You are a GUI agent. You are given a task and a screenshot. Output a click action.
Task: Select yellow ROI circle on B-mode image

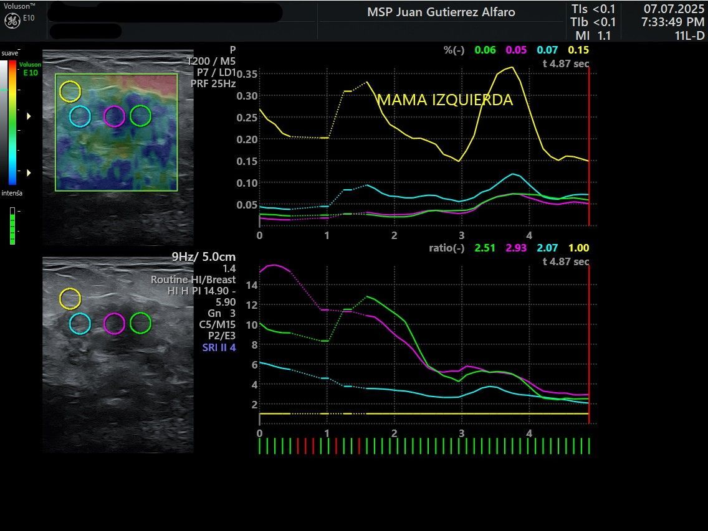coord(70,299)
